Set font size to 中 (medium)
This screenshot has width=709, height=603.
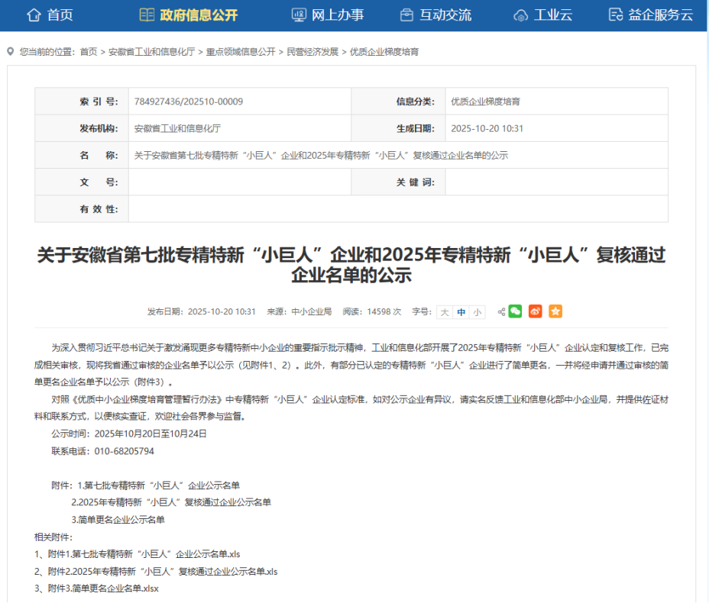[x=461, y=311]
